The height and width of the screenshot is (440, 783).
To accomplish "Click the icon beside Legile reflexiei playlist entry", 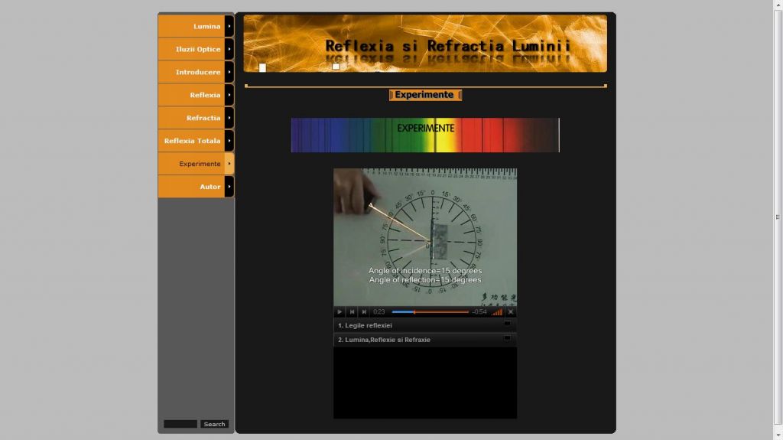I will click(x=506, y=324).
